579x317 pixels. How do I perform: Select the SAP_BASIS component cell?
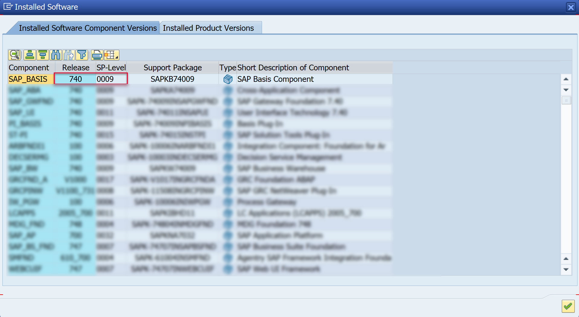pyautogui.click(x=28, y=79)
